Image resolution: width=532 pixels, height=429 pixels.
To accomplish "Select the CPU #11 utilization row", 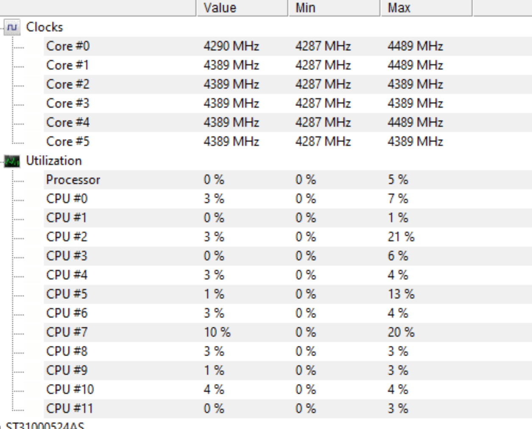I will coord(288,409).
